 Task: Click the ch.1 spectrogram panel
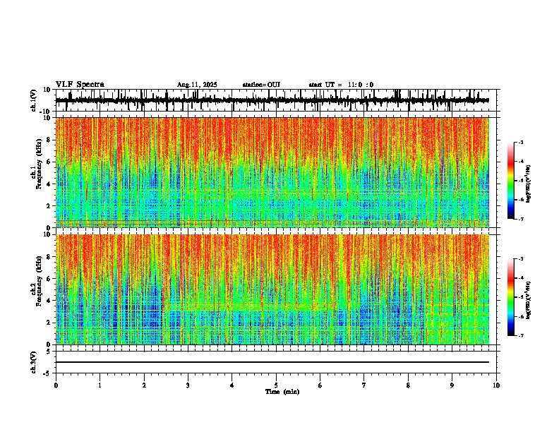point(272,172)
